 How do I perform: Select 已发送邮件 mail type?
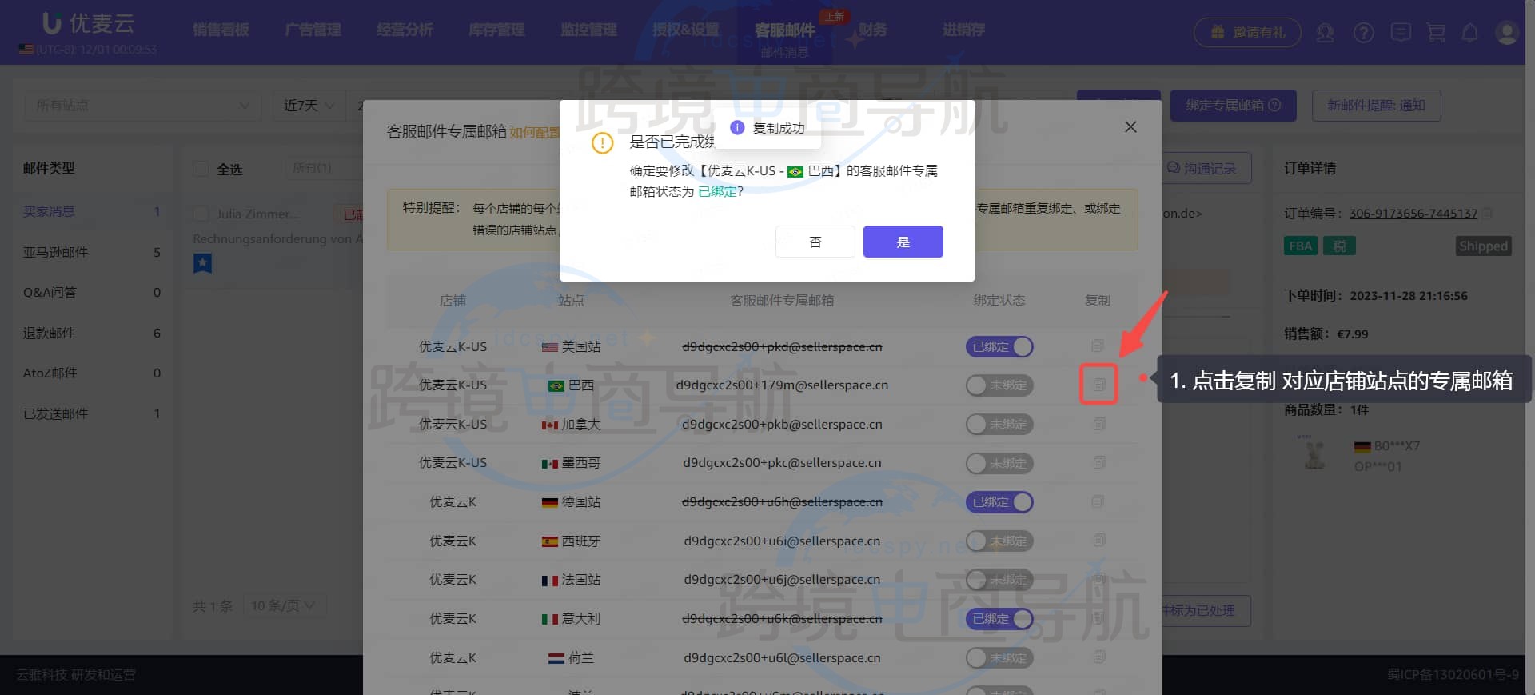coord(91,413)
